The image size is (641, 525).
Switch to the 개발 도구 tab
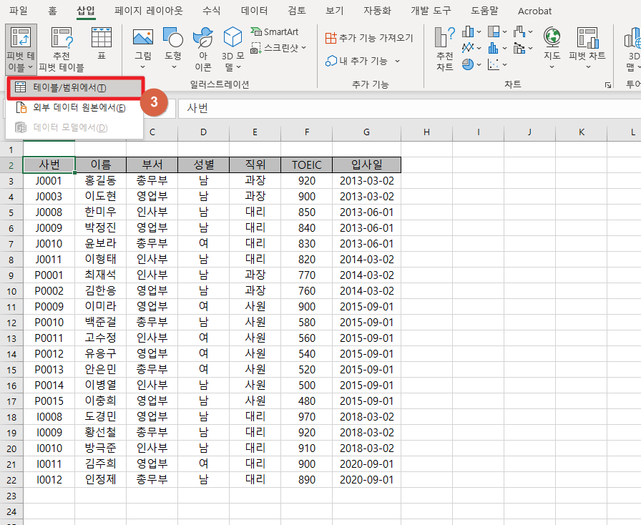click(431, 11)
